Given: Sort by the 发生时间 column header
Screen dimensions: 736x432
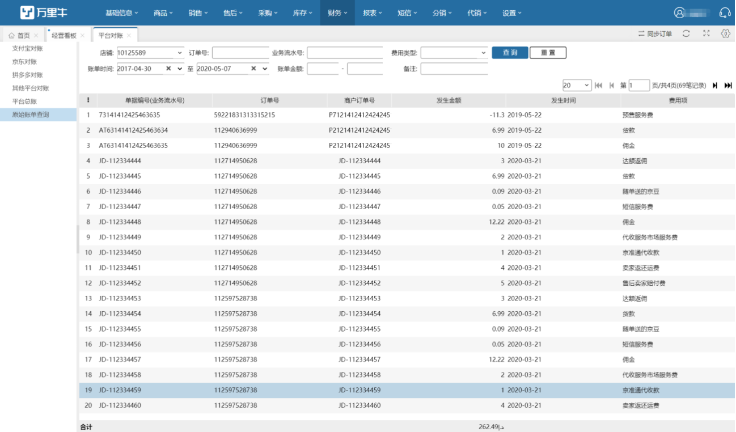Looking at the screenshot, I should [563, 100].
